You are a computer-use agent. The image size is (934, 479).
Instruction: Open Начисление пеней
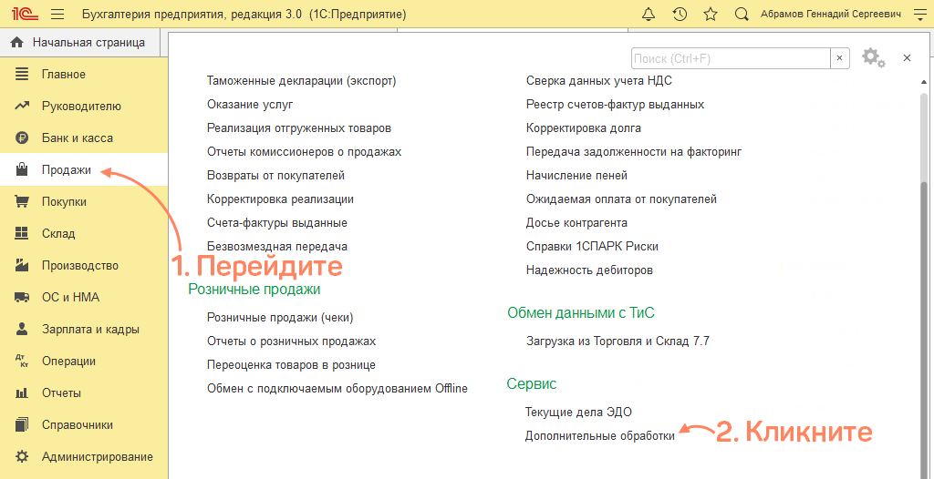coord(576,176)
